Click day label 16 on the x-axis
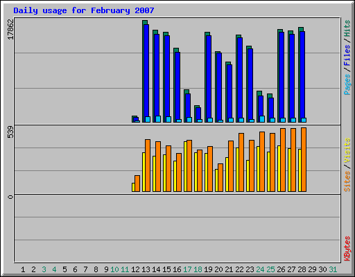 [x=177, y=269]
